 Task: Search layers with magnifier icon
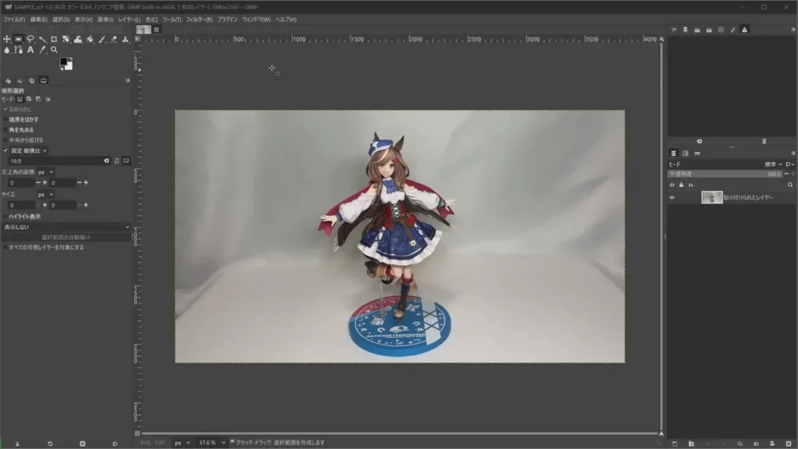(x=790, y=185)
